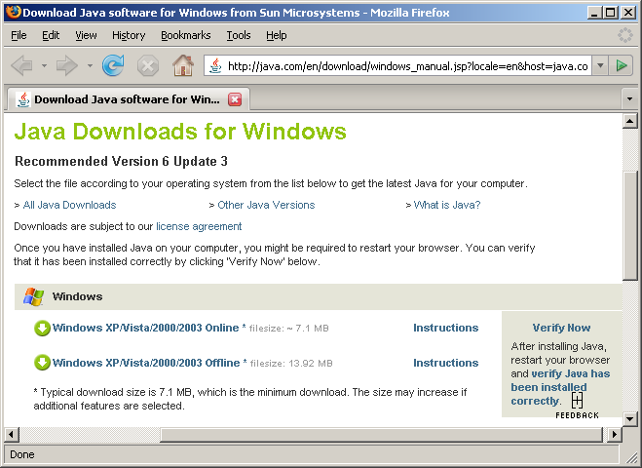The height and width of the screenshot is (468, 642).
Task: Open the Other Java Versions link
Action: [x=266, y=205]
